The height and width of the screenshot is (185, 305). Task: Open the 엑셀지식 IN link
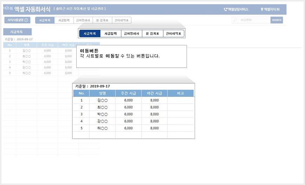(x=272, y=9)
